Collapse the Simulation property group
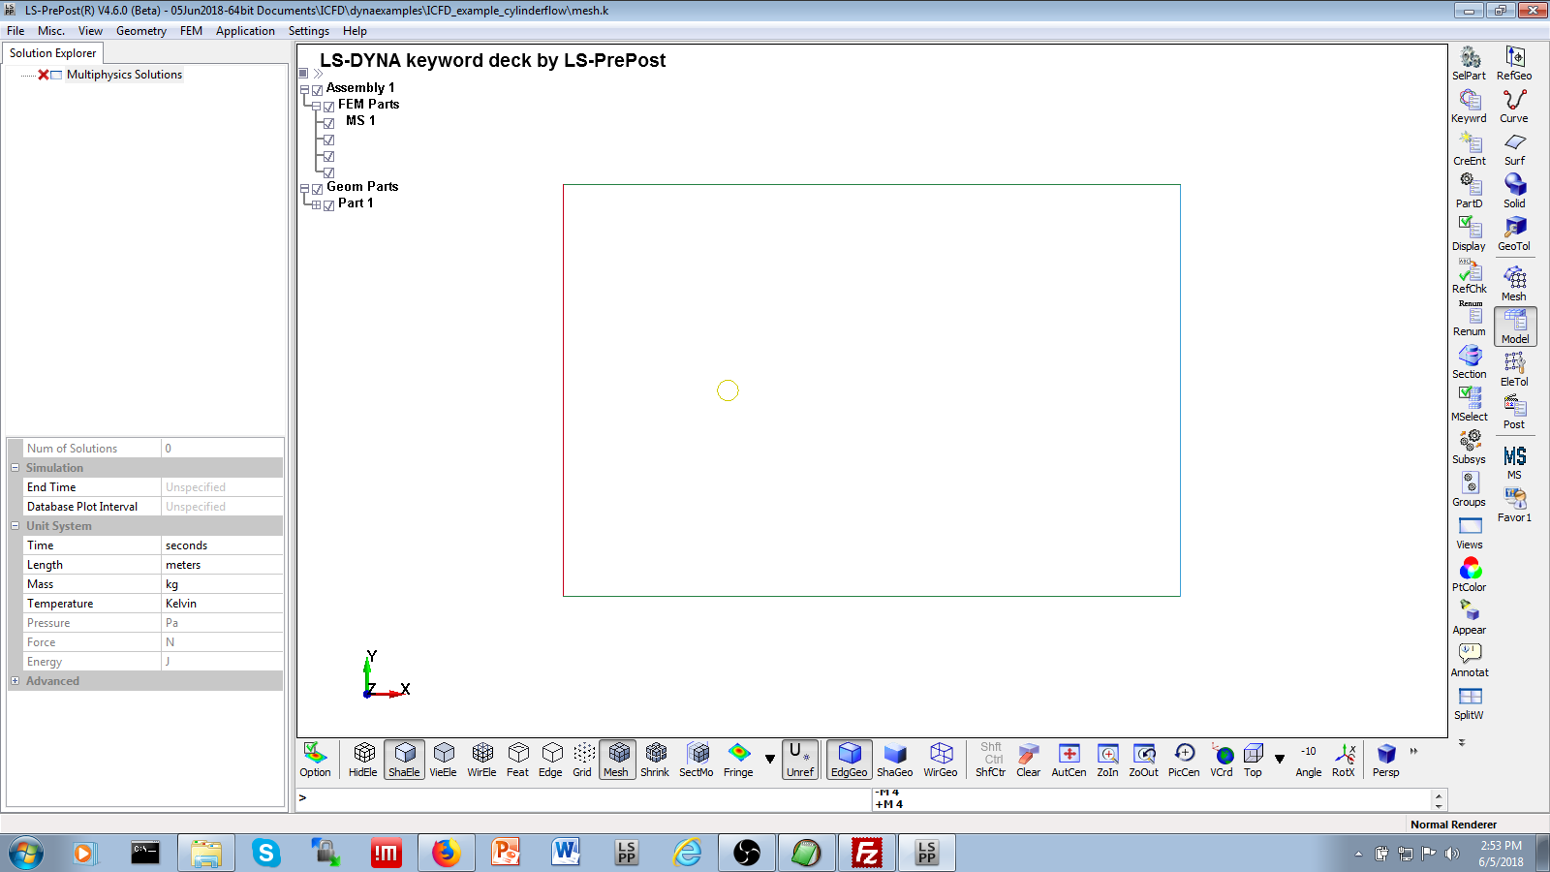 [x=15, y=468]
